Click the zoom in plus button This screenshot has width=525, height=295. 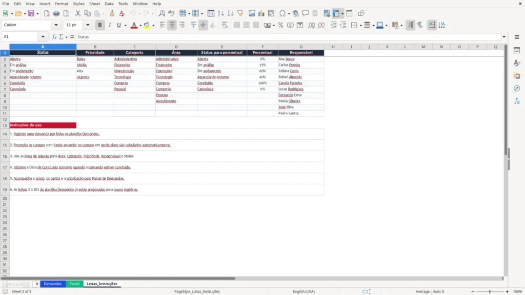507,291
